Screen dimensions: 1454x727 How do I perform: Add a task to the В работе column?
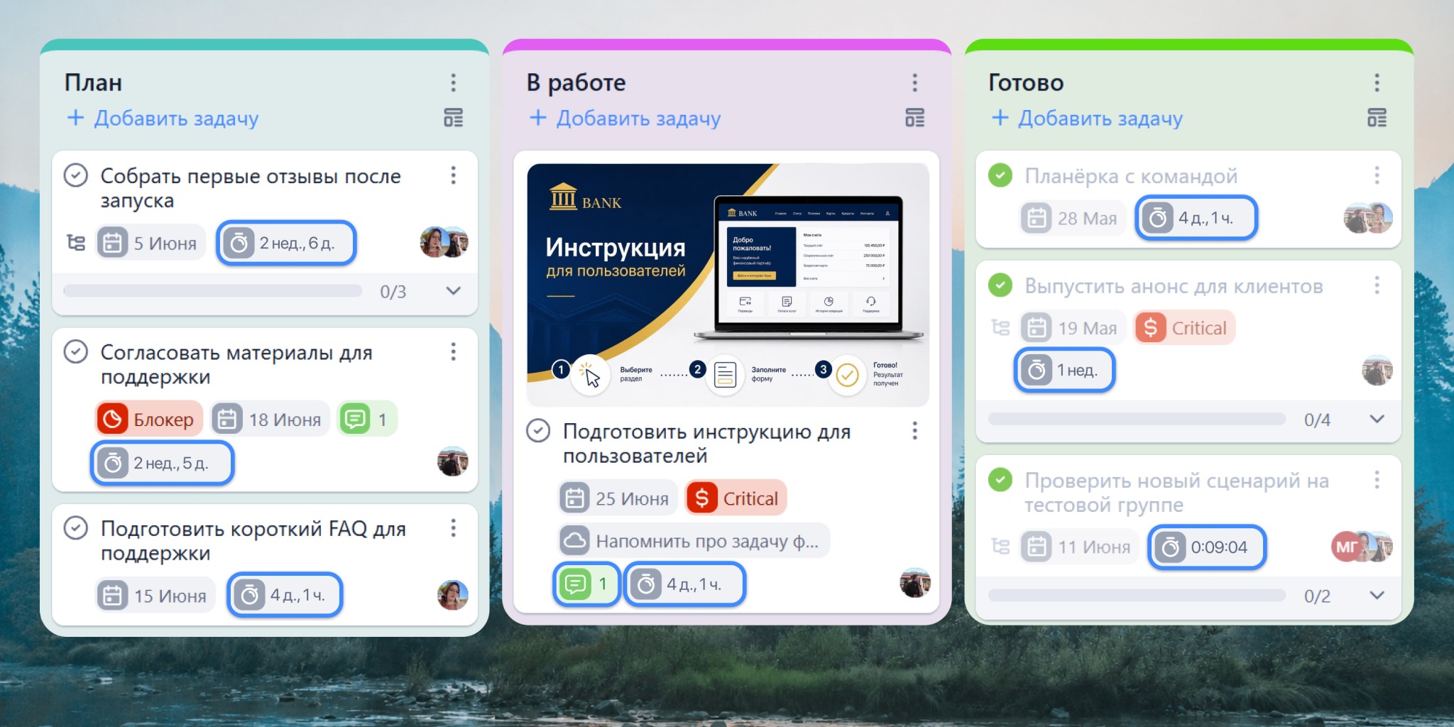tap(625, 118)
